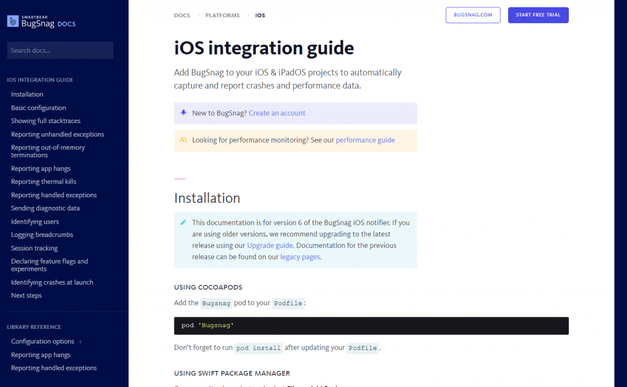Click the LIBRARY REFERENCE sidebar heading

coord(34,327)
